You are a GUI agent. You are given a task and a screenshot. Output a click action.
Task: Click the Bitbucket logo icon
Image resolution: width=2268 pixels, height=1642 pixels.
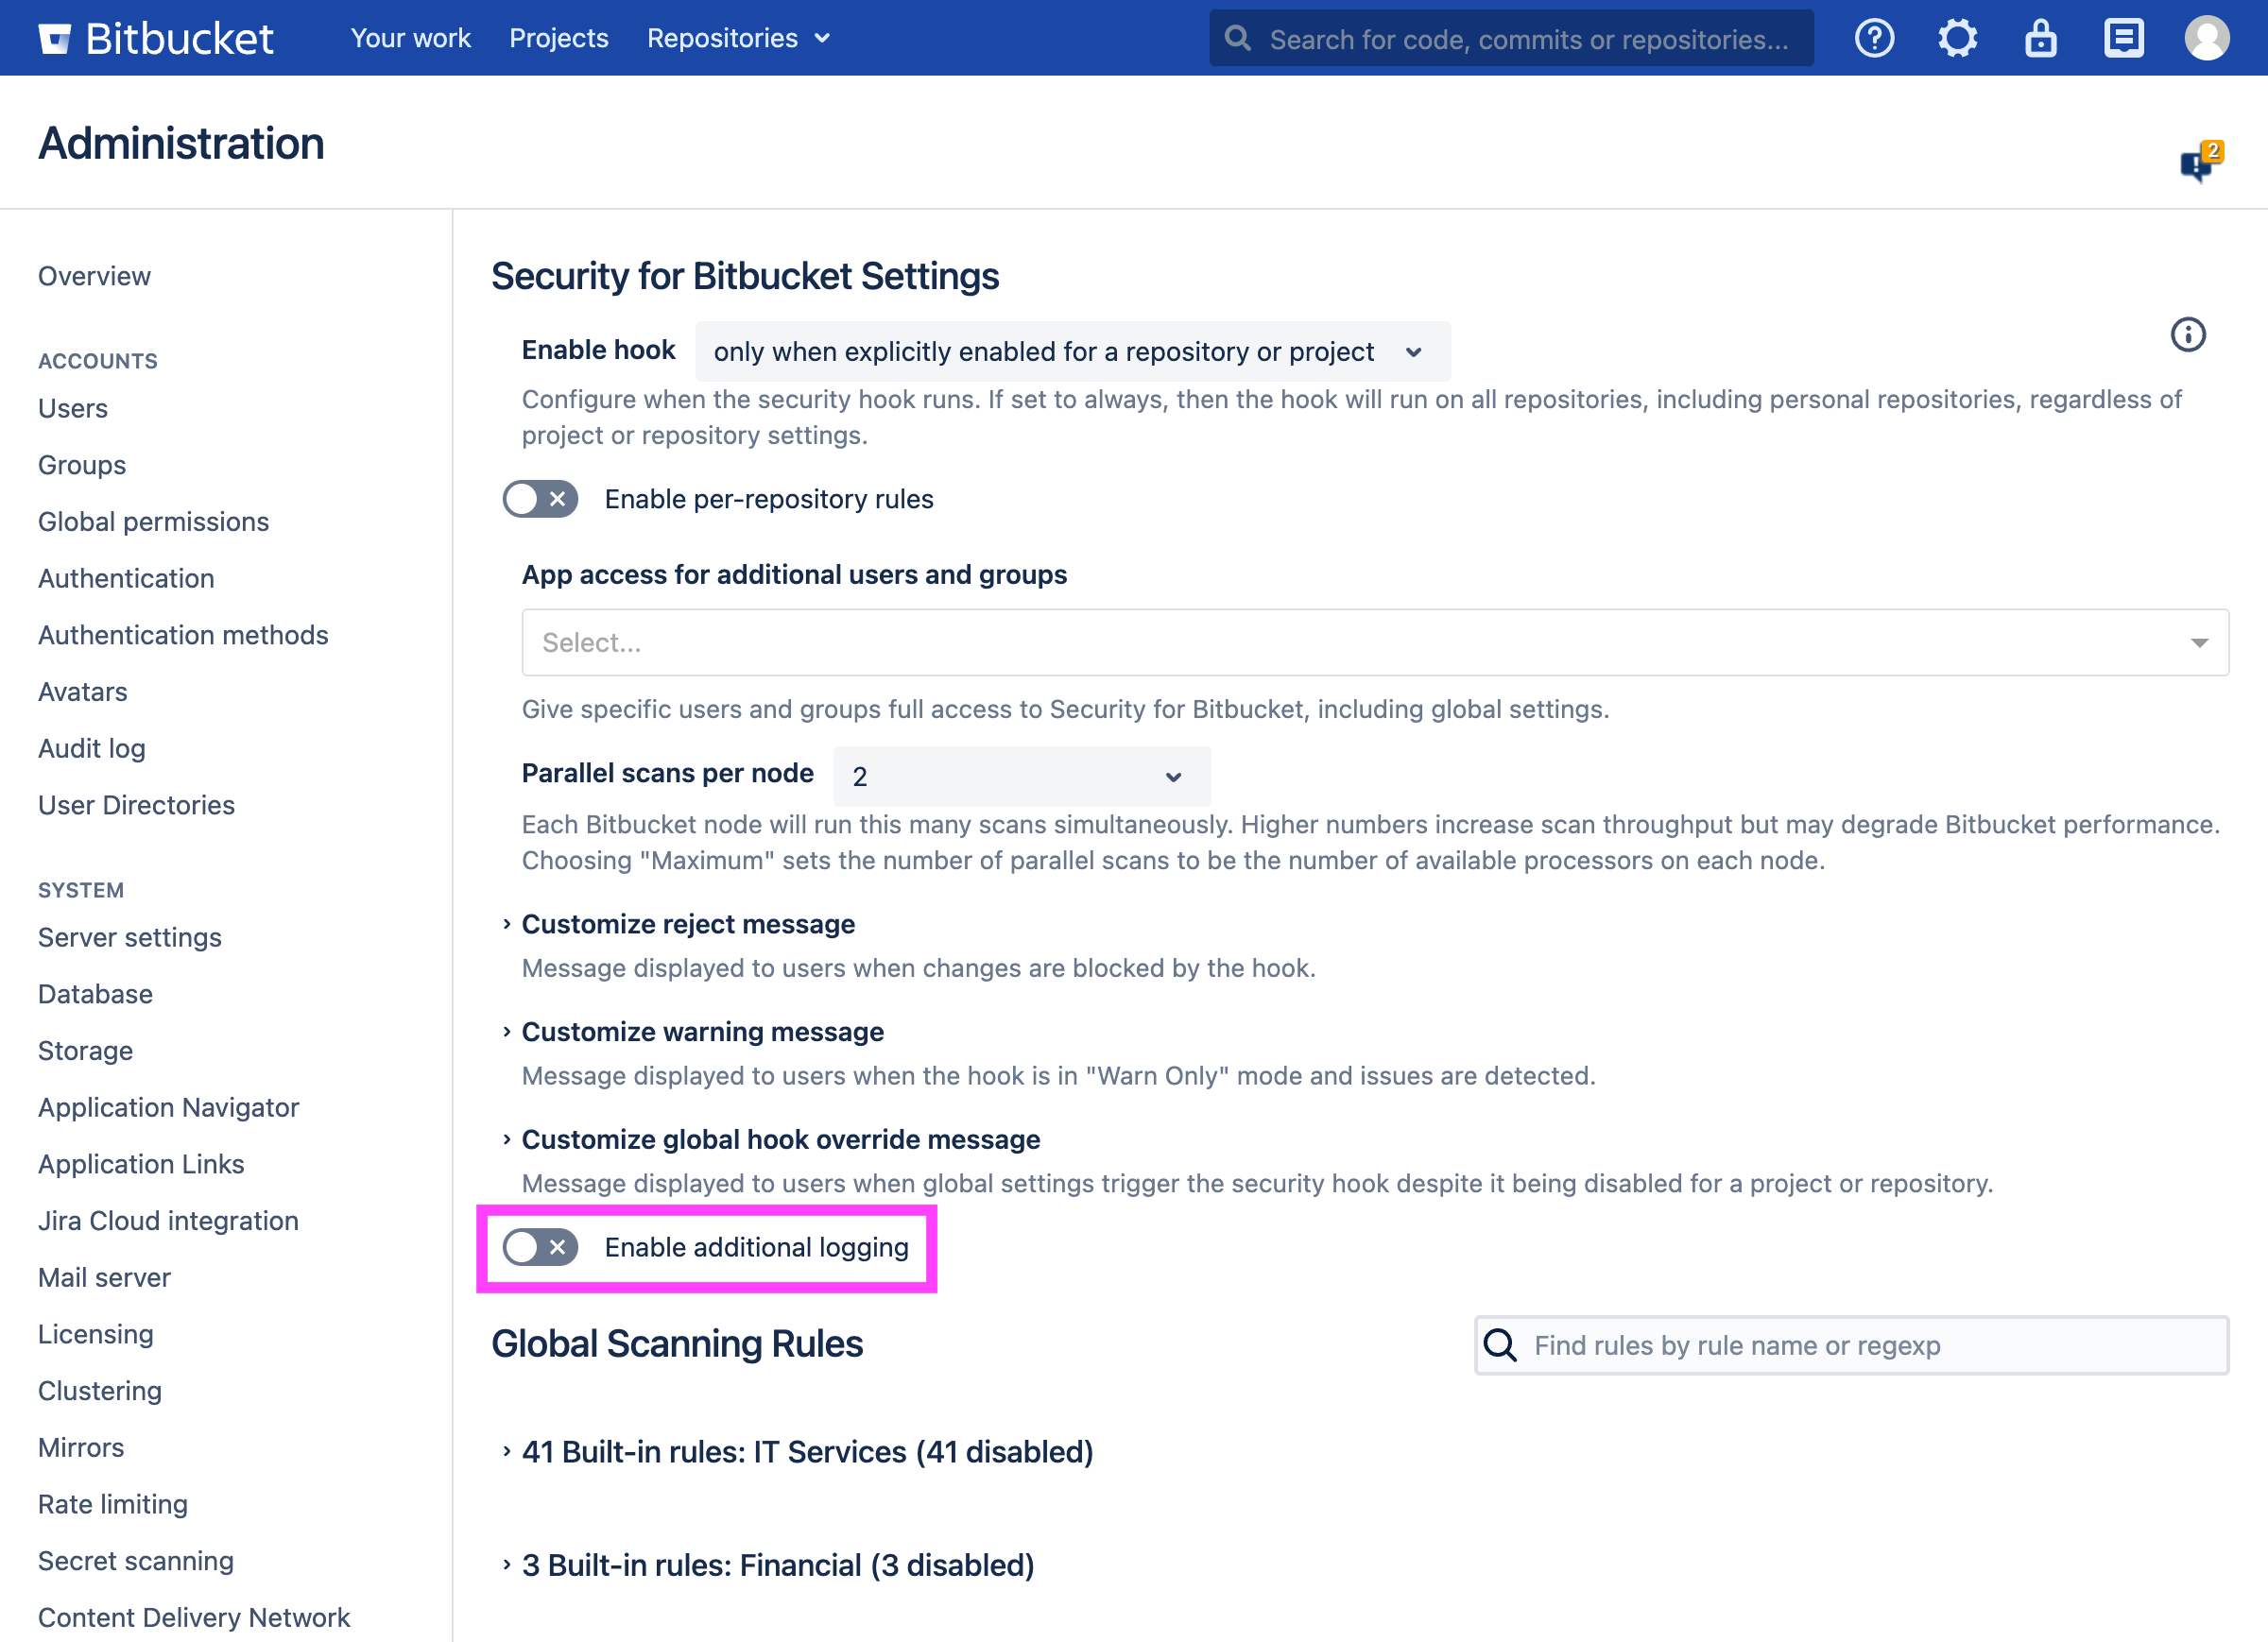click(55, 38)
